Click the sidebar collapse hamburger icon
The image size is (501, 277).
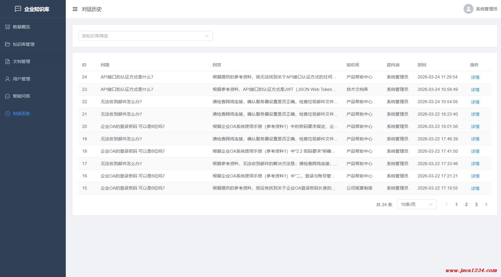75,9
